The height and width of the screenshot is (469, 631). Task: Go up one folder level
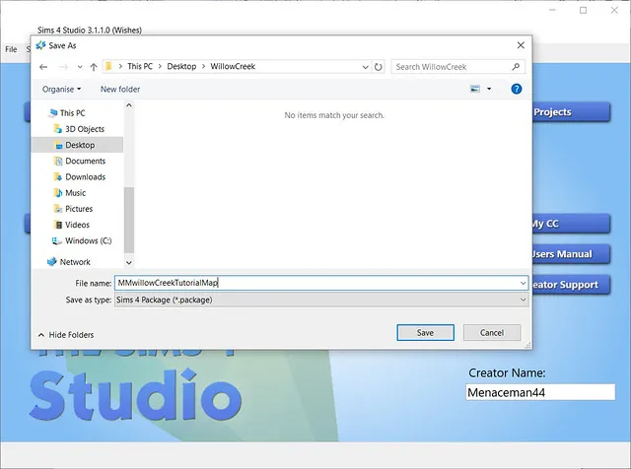click(x=94, y=67)
